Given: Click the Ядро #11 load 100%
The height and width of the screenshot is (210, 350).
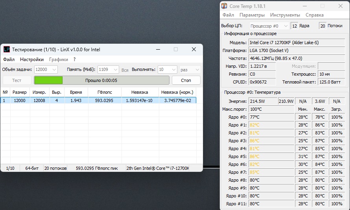Looking at the screenshot, I should [337, 204].
